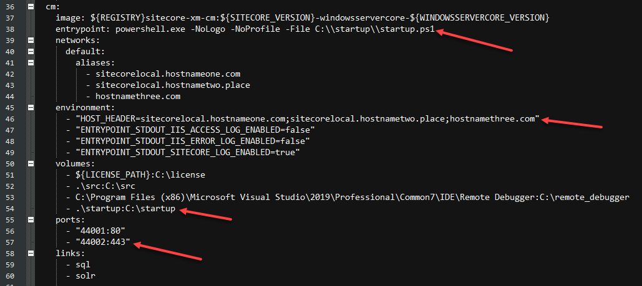This screenshot has height=286, width=642.
Task: Click the hostnamethree.com alias line
Action: pyautogui.click(x=133, y=97)
